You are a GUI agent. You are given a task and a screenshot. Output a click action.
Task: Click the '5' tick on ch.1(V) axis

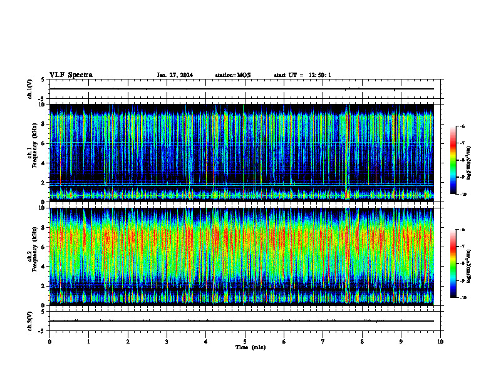pyautogui.click(x=43, y=79)
